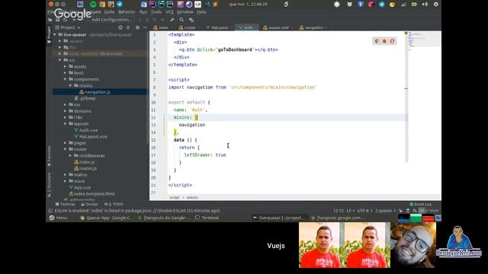
Task: Open in Opera browser preview icon
Action: pos(392,41)
